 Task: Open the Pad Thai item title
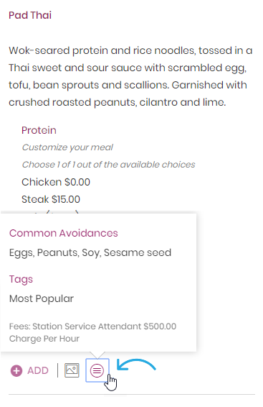[30, 15]
